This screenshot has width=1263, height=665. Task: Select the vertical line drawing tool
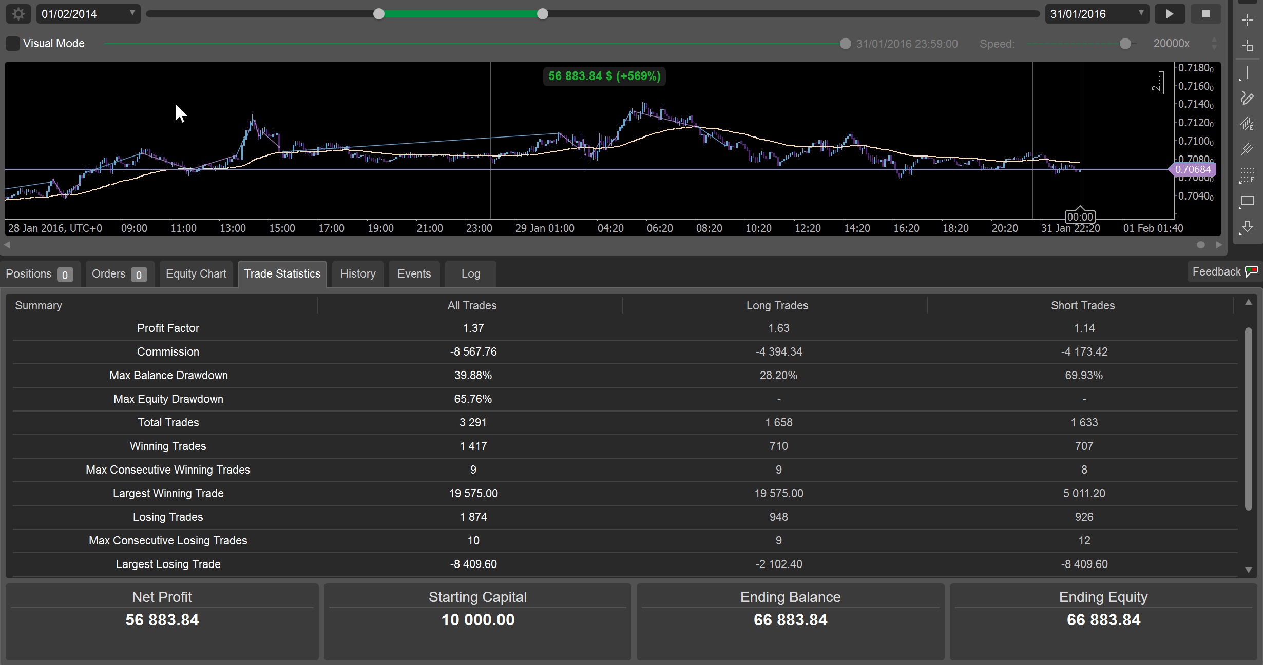coord(1247,72)
